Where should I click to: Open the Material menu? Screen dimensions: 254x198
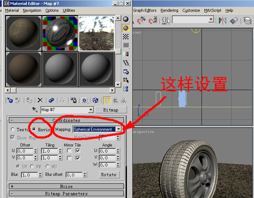point(12,10)
